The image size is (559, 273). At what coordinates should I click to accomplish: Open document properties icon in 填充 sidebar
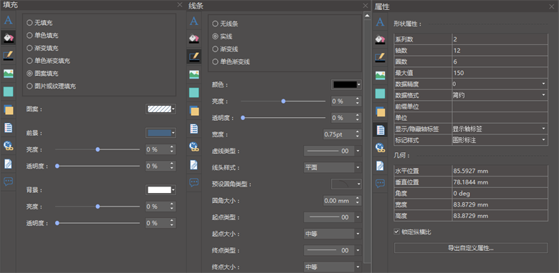click(8, 128)
